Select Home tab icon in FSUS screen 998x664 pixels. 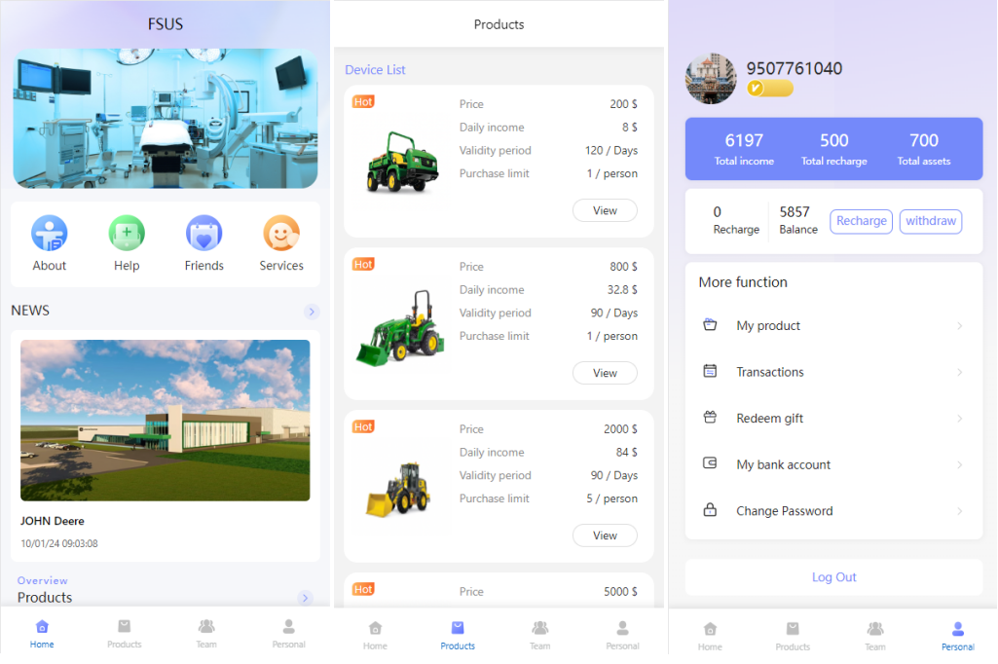pos(42,627)
